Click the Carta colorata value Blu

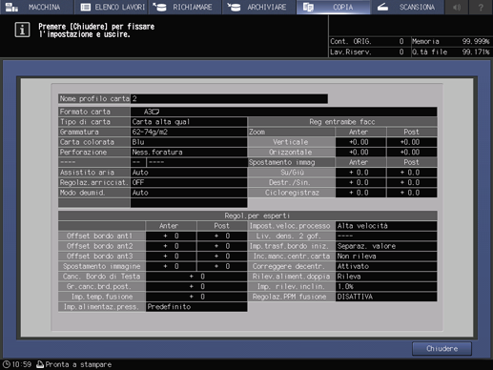189,142
